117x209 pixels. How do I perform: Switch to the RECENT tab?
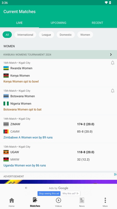(97, 23)
